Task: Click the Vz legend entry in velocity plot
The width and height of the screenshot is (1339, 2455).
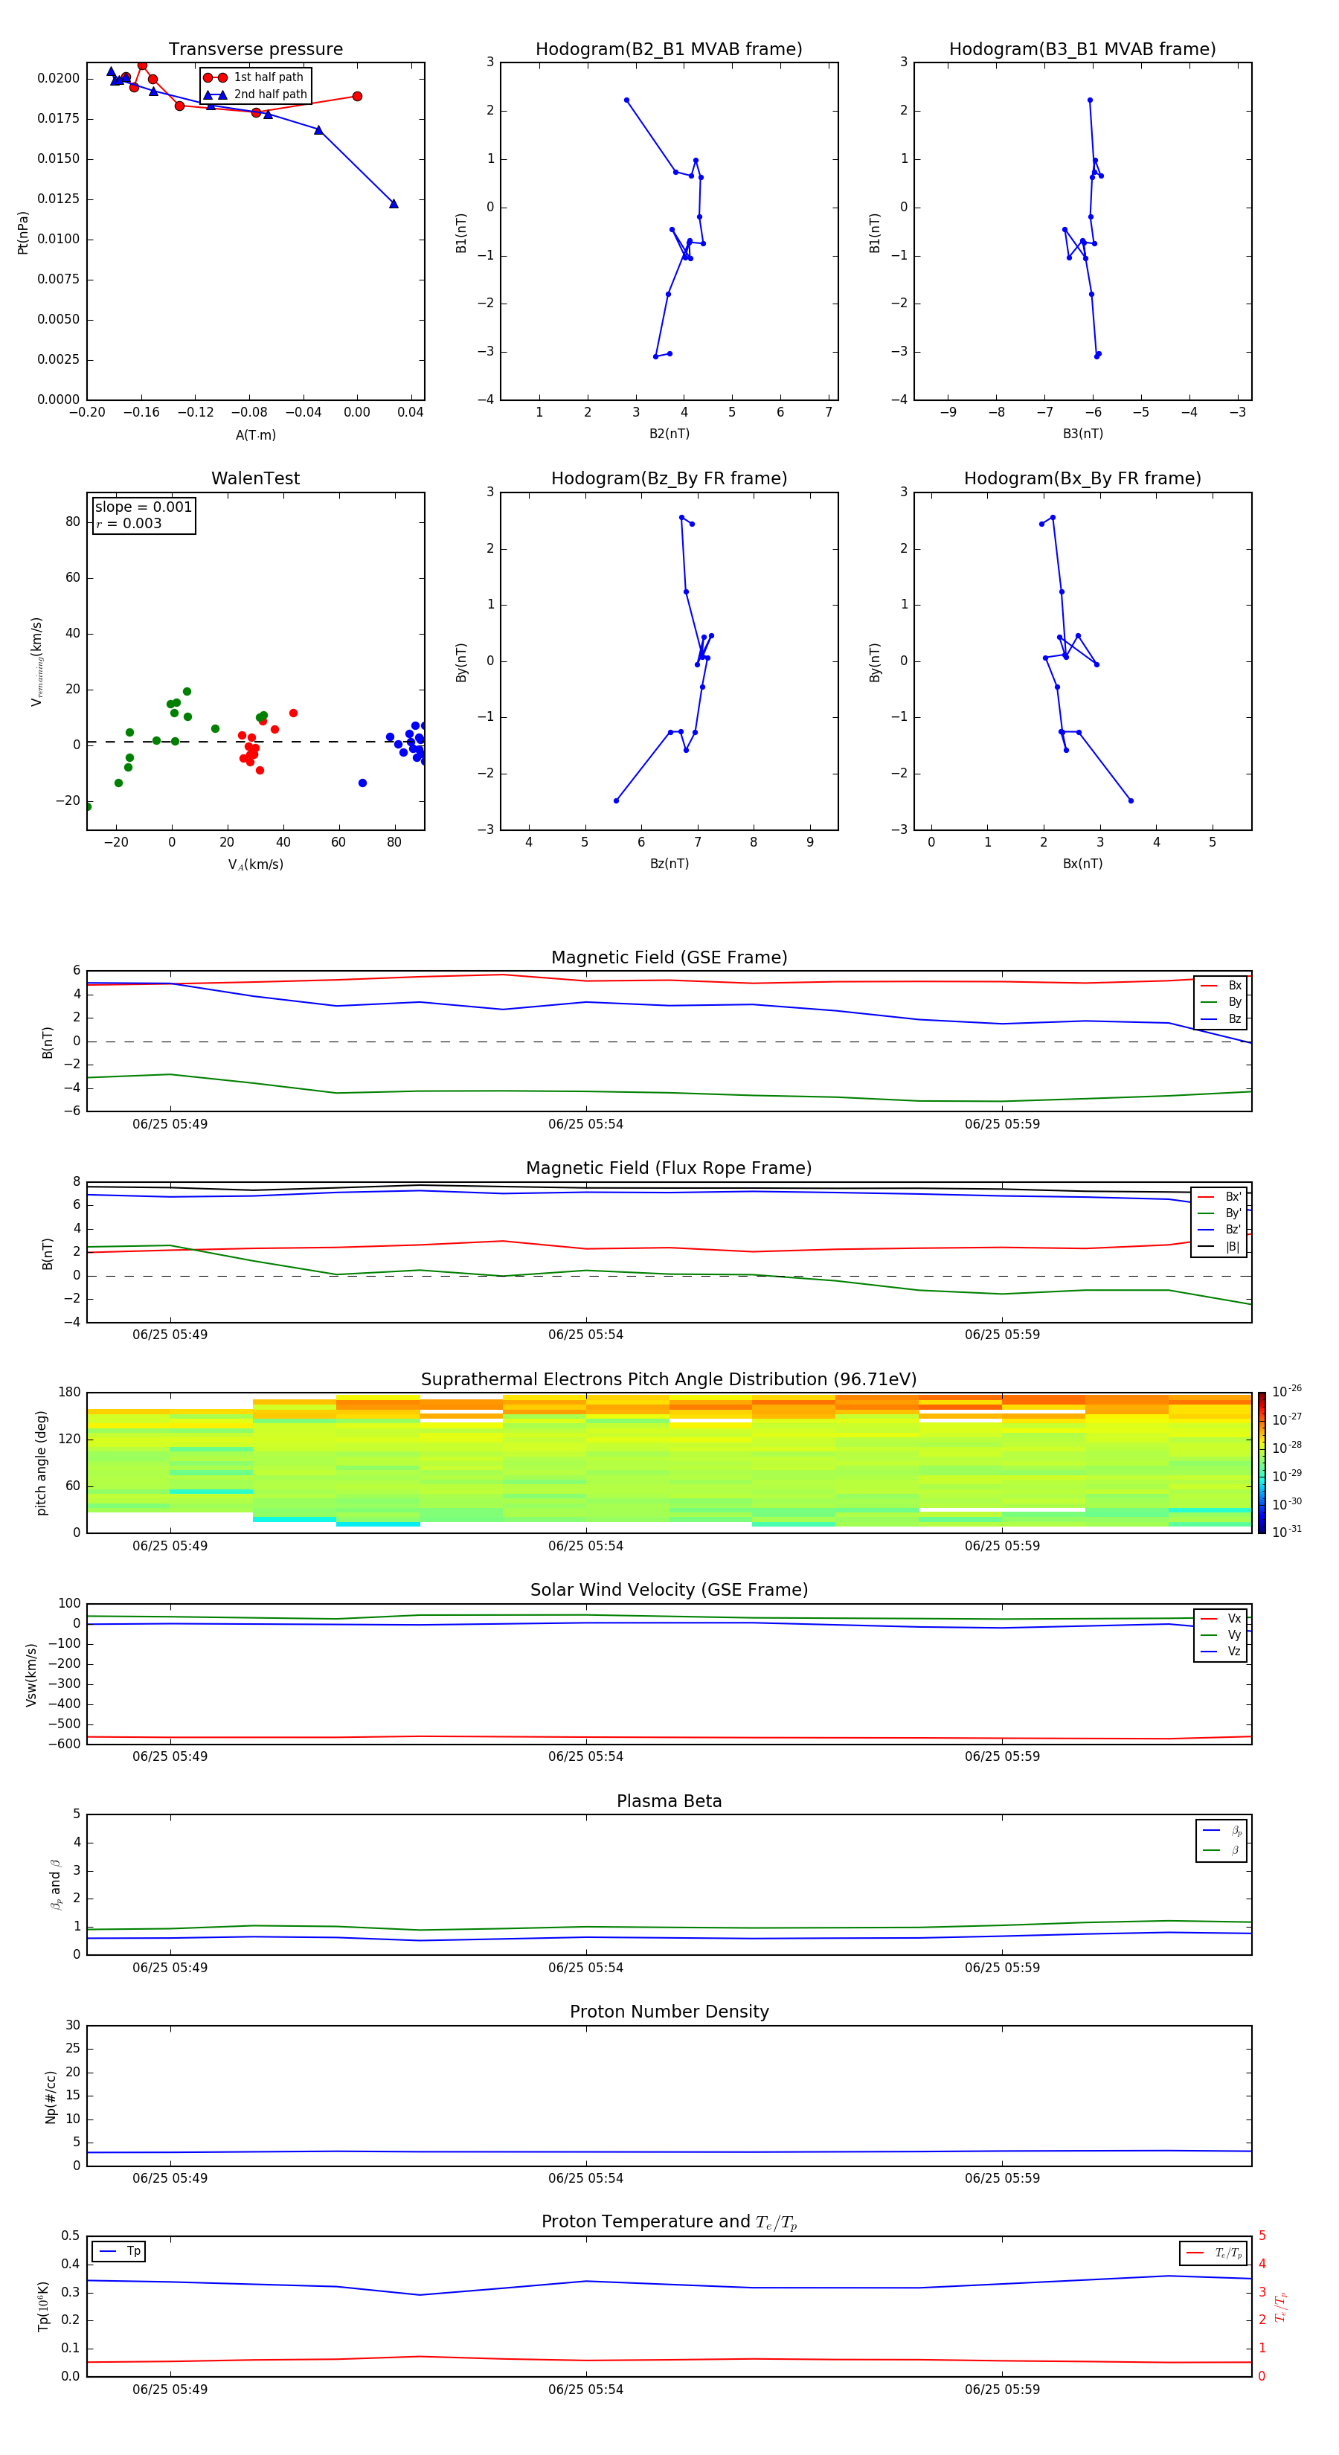Action: coord(1221,1651)
